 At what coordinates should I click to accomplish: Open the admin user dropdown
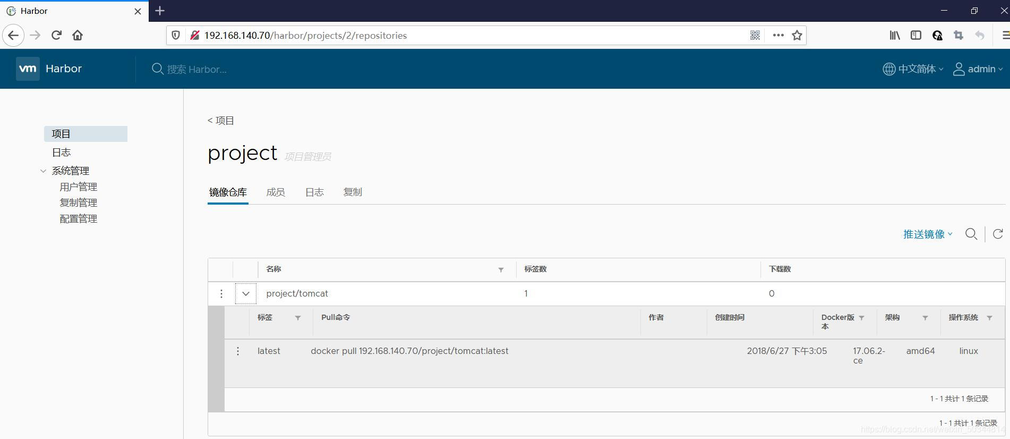[x=978, y=69]
